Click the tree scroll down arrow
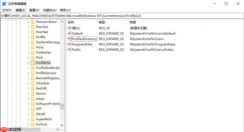 click(x=62, y=125)
